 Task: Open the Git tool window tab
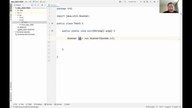(x=15, y=104)
